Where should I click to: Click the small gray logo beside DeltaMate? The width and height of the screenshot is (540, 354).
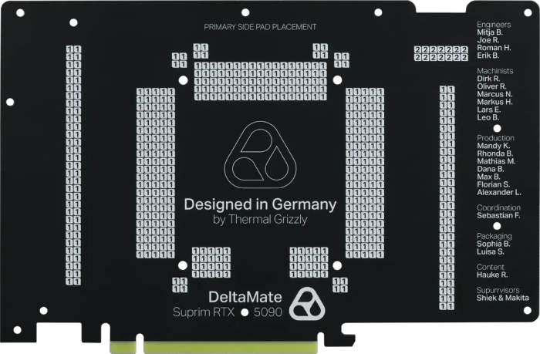point(307,304)
